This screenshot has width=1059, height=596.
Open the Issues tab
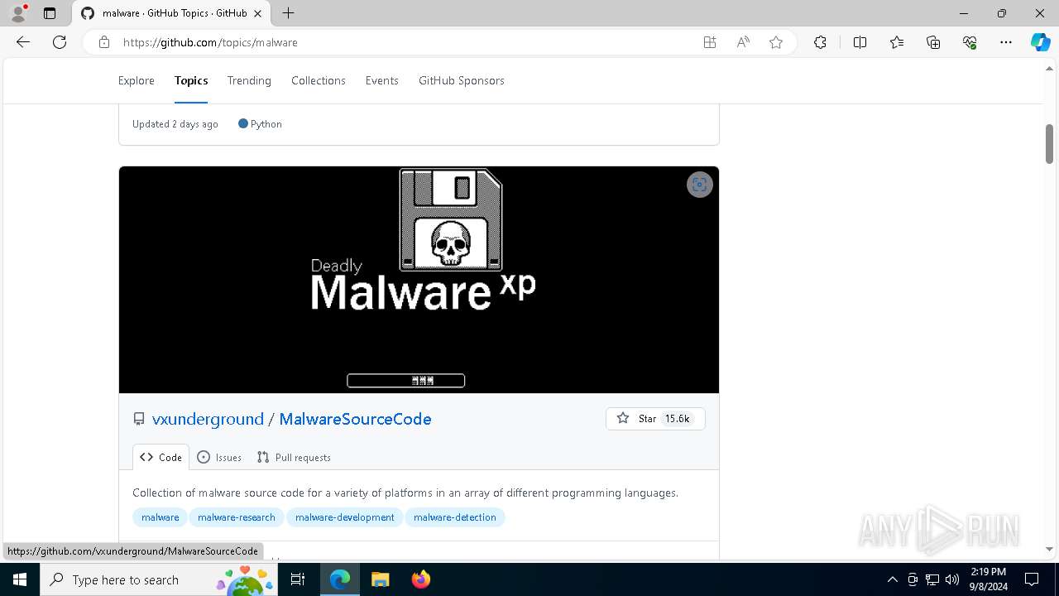(x=219, y=457)
